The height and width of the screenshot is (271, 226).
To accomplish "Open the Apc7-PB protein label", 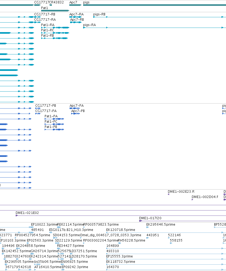I will pos(78,111).
